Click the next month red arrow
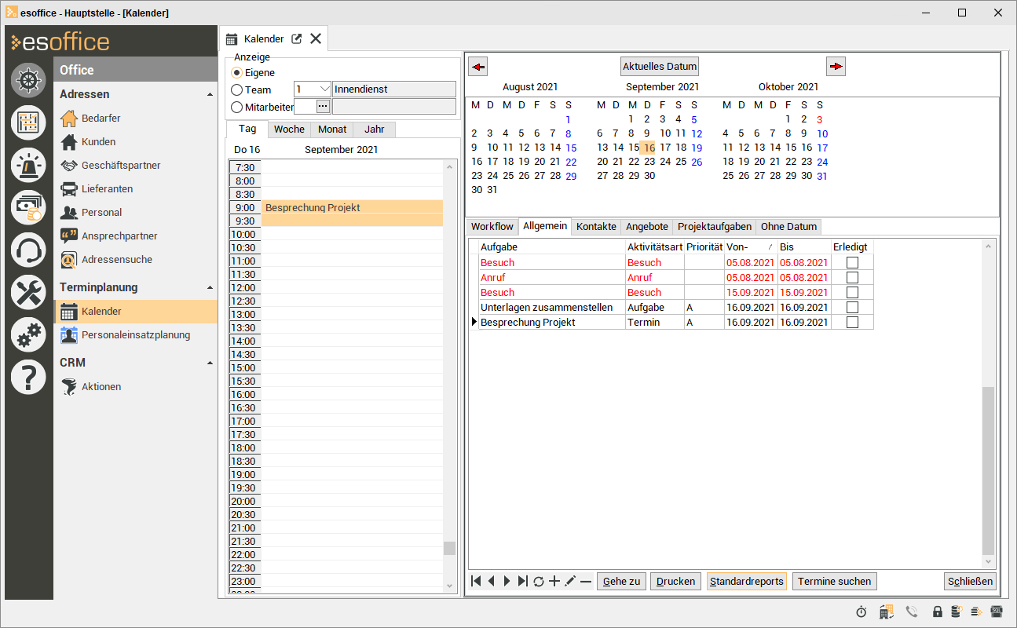Image resolution: width=1017 pixels, height=628 pixels. [x=836, y=67]
